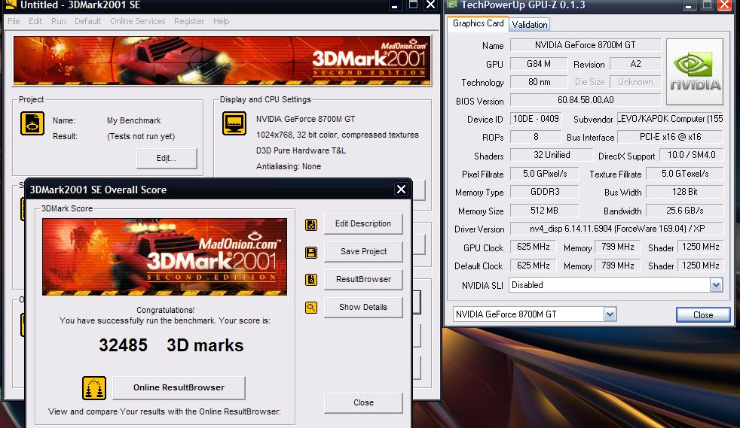Click the Show Details magnifier icon

click(x=311, y=308)
